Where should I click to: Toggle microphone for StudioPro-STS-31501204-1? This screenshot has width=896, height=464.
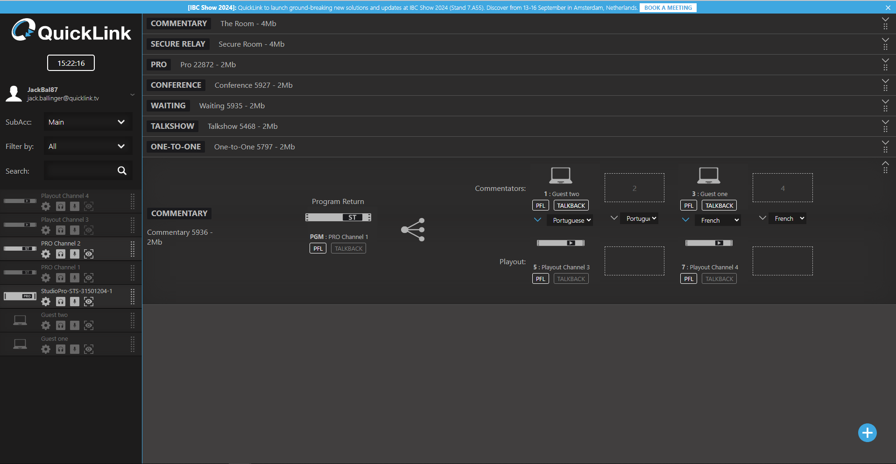(75, 302)
